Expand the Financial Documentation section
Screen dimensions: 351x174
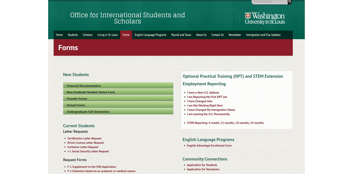tap(118, 86)
